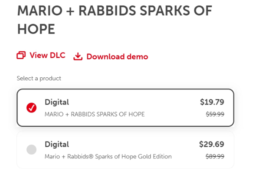Click the $29.69 sale price
The image size is (254, 169).
pyautogui.click(x=212, y=144)
